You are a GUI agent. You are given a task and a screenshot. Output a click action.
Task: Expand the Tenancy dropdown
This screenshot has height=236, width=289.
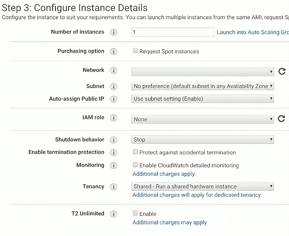(203, 186)
